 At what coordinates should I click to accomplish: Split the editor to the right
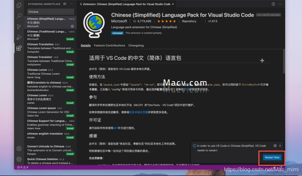point(273,4)
